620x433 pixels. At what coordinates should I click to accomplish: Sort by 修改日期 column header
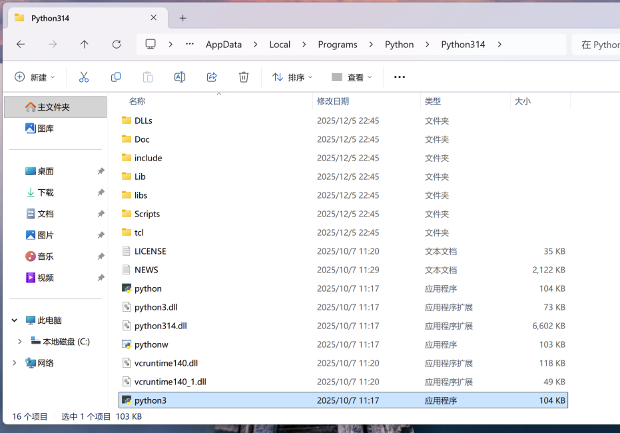[333, 101]
